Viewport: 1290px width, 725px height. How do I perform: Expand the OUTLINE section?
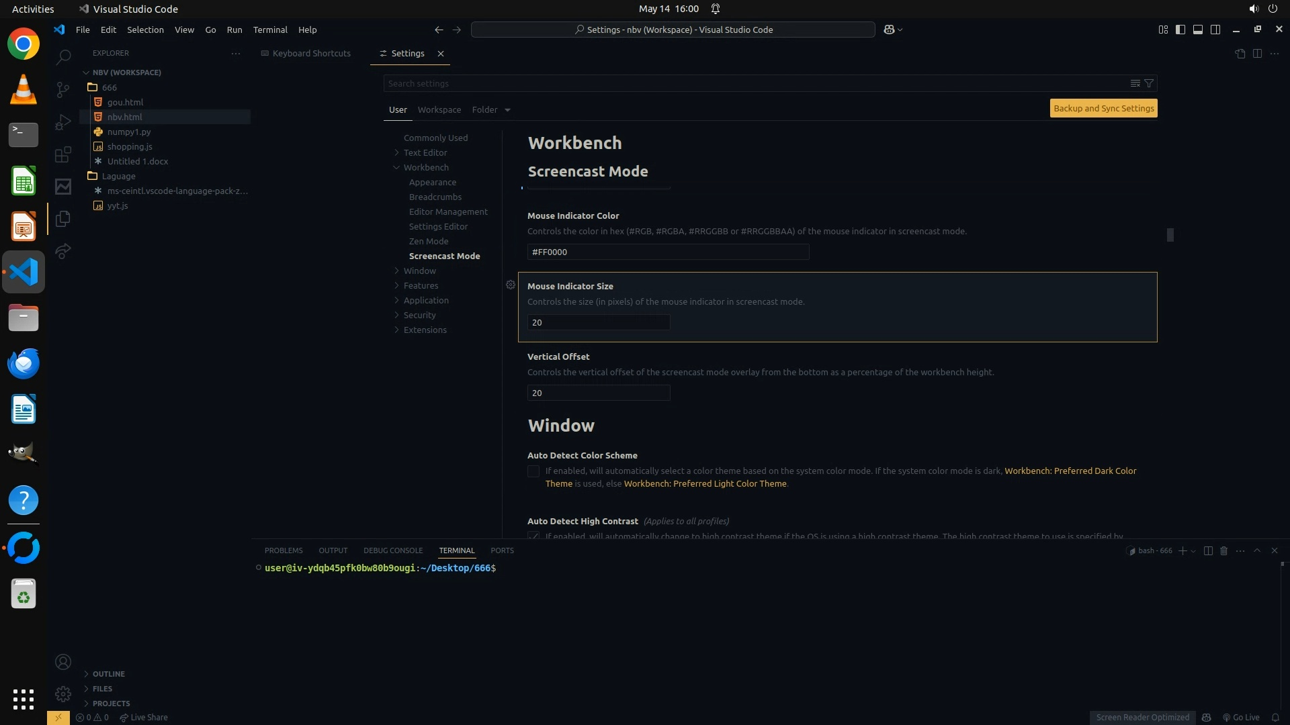[x=108, y=674]
